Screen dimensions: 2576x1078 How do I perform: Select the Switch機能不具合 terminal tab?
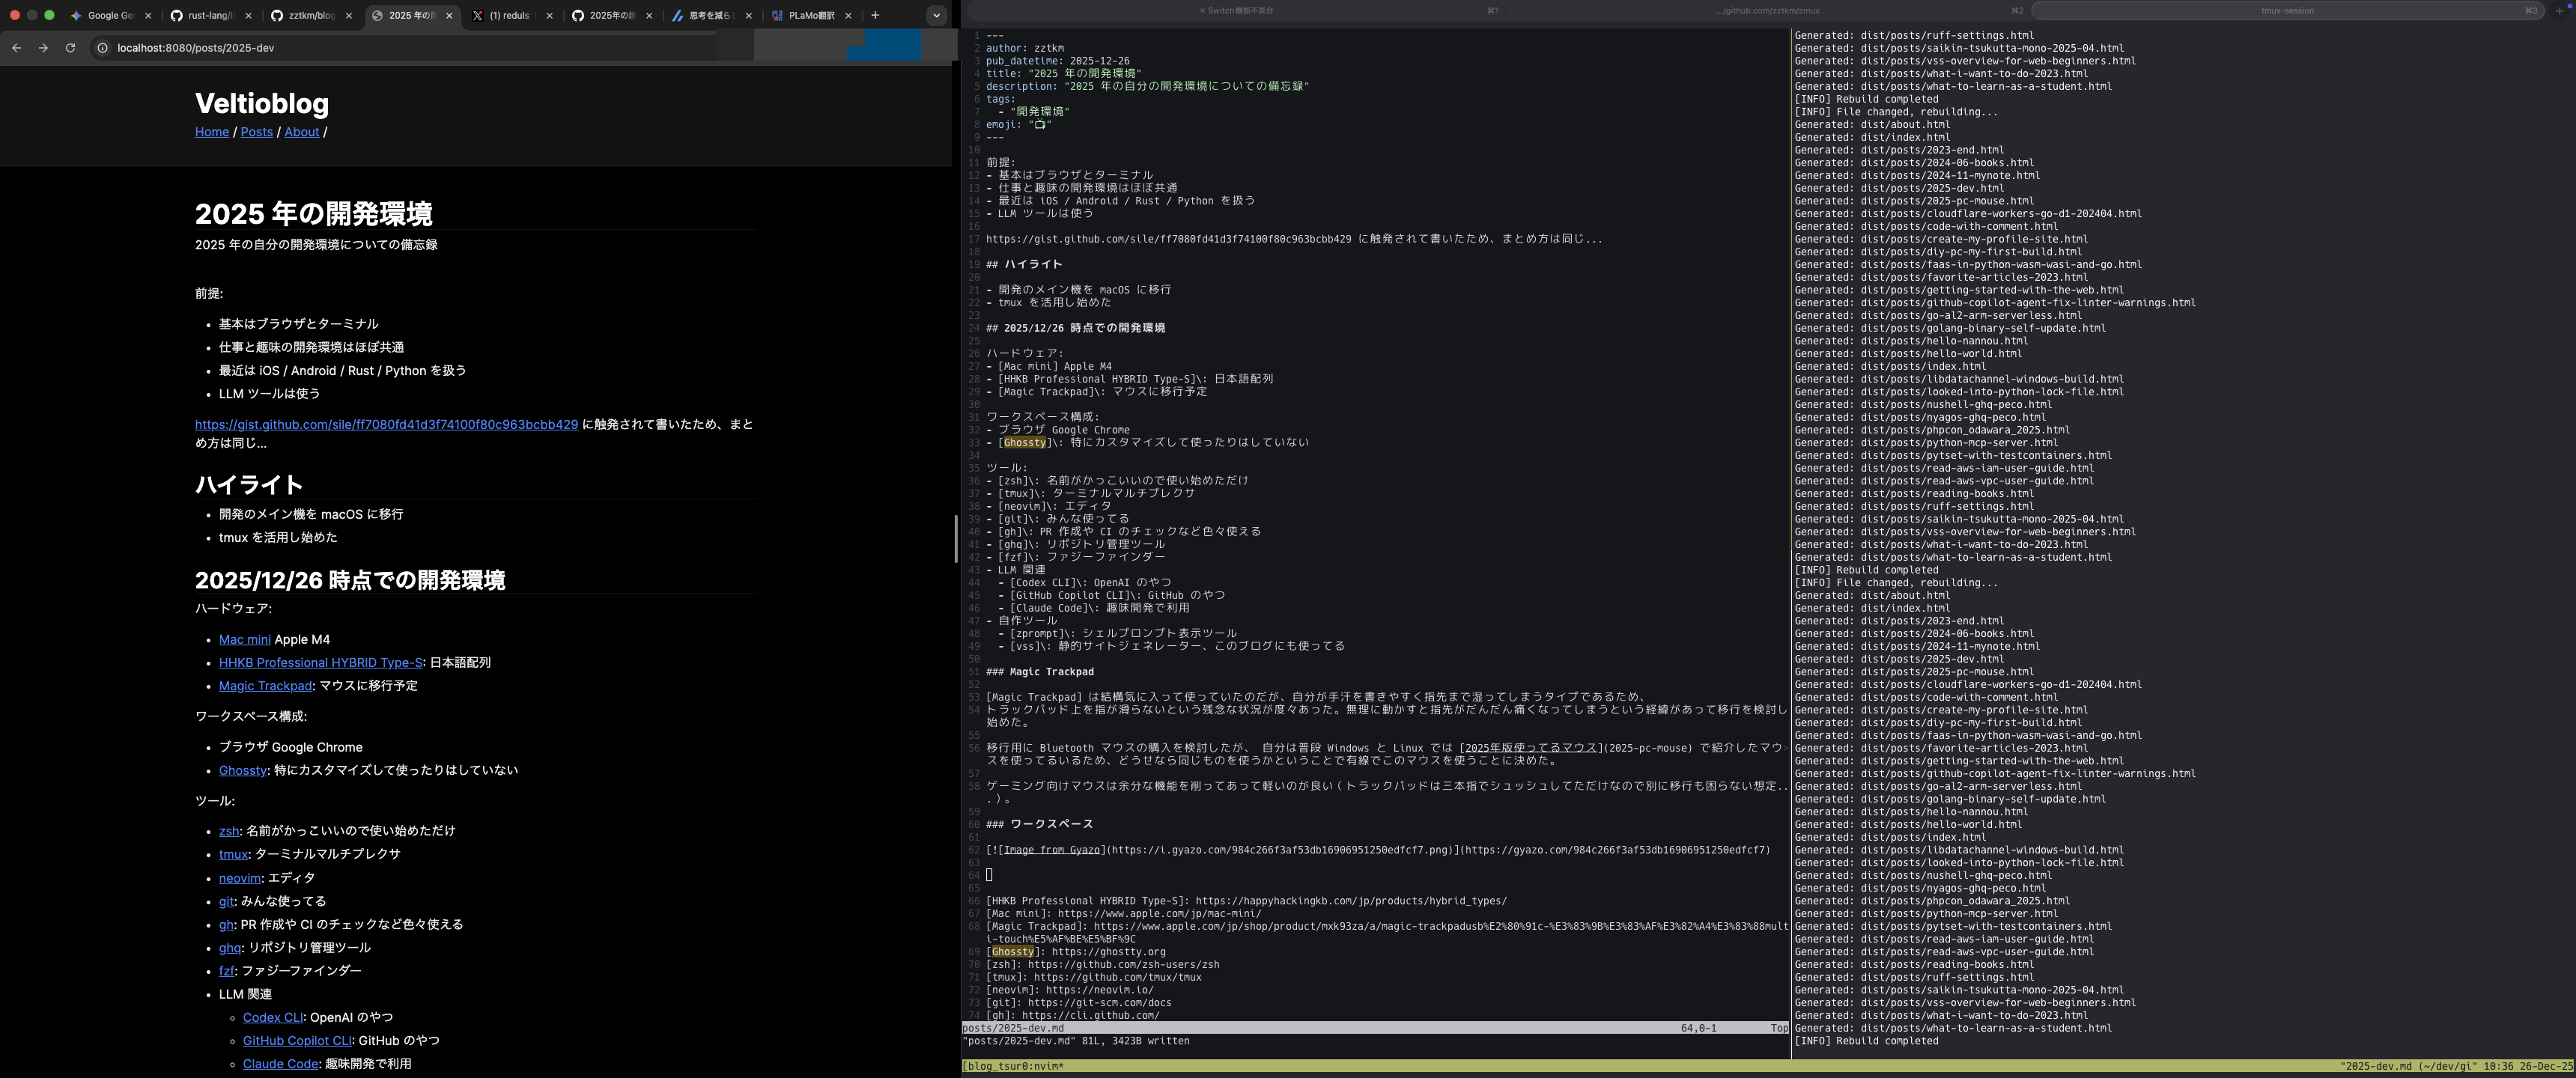click(1236, 11)
